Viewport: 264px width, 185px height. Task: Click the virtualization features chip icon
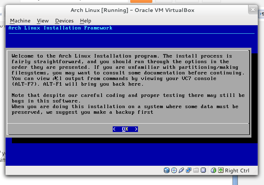pos(203,170)
